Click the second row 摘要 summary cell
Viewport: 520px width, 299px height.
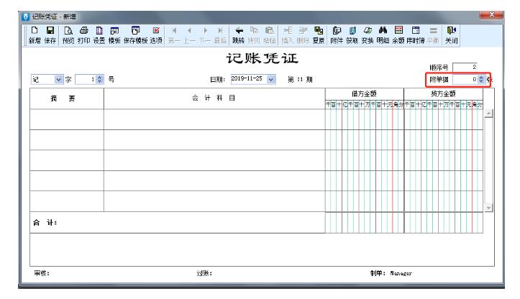pyautogui.click(x=67, y=140)
